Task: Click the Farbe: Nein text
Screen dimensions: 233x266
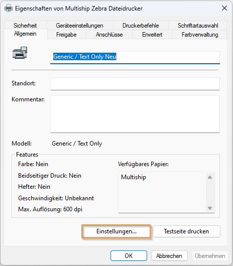Action: point(33,164)
